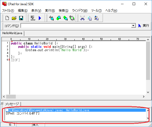This screenshot has width=152, height=127.
Task: Click the editor horizontal scrollbar right arrow
Action: (144, 97)
